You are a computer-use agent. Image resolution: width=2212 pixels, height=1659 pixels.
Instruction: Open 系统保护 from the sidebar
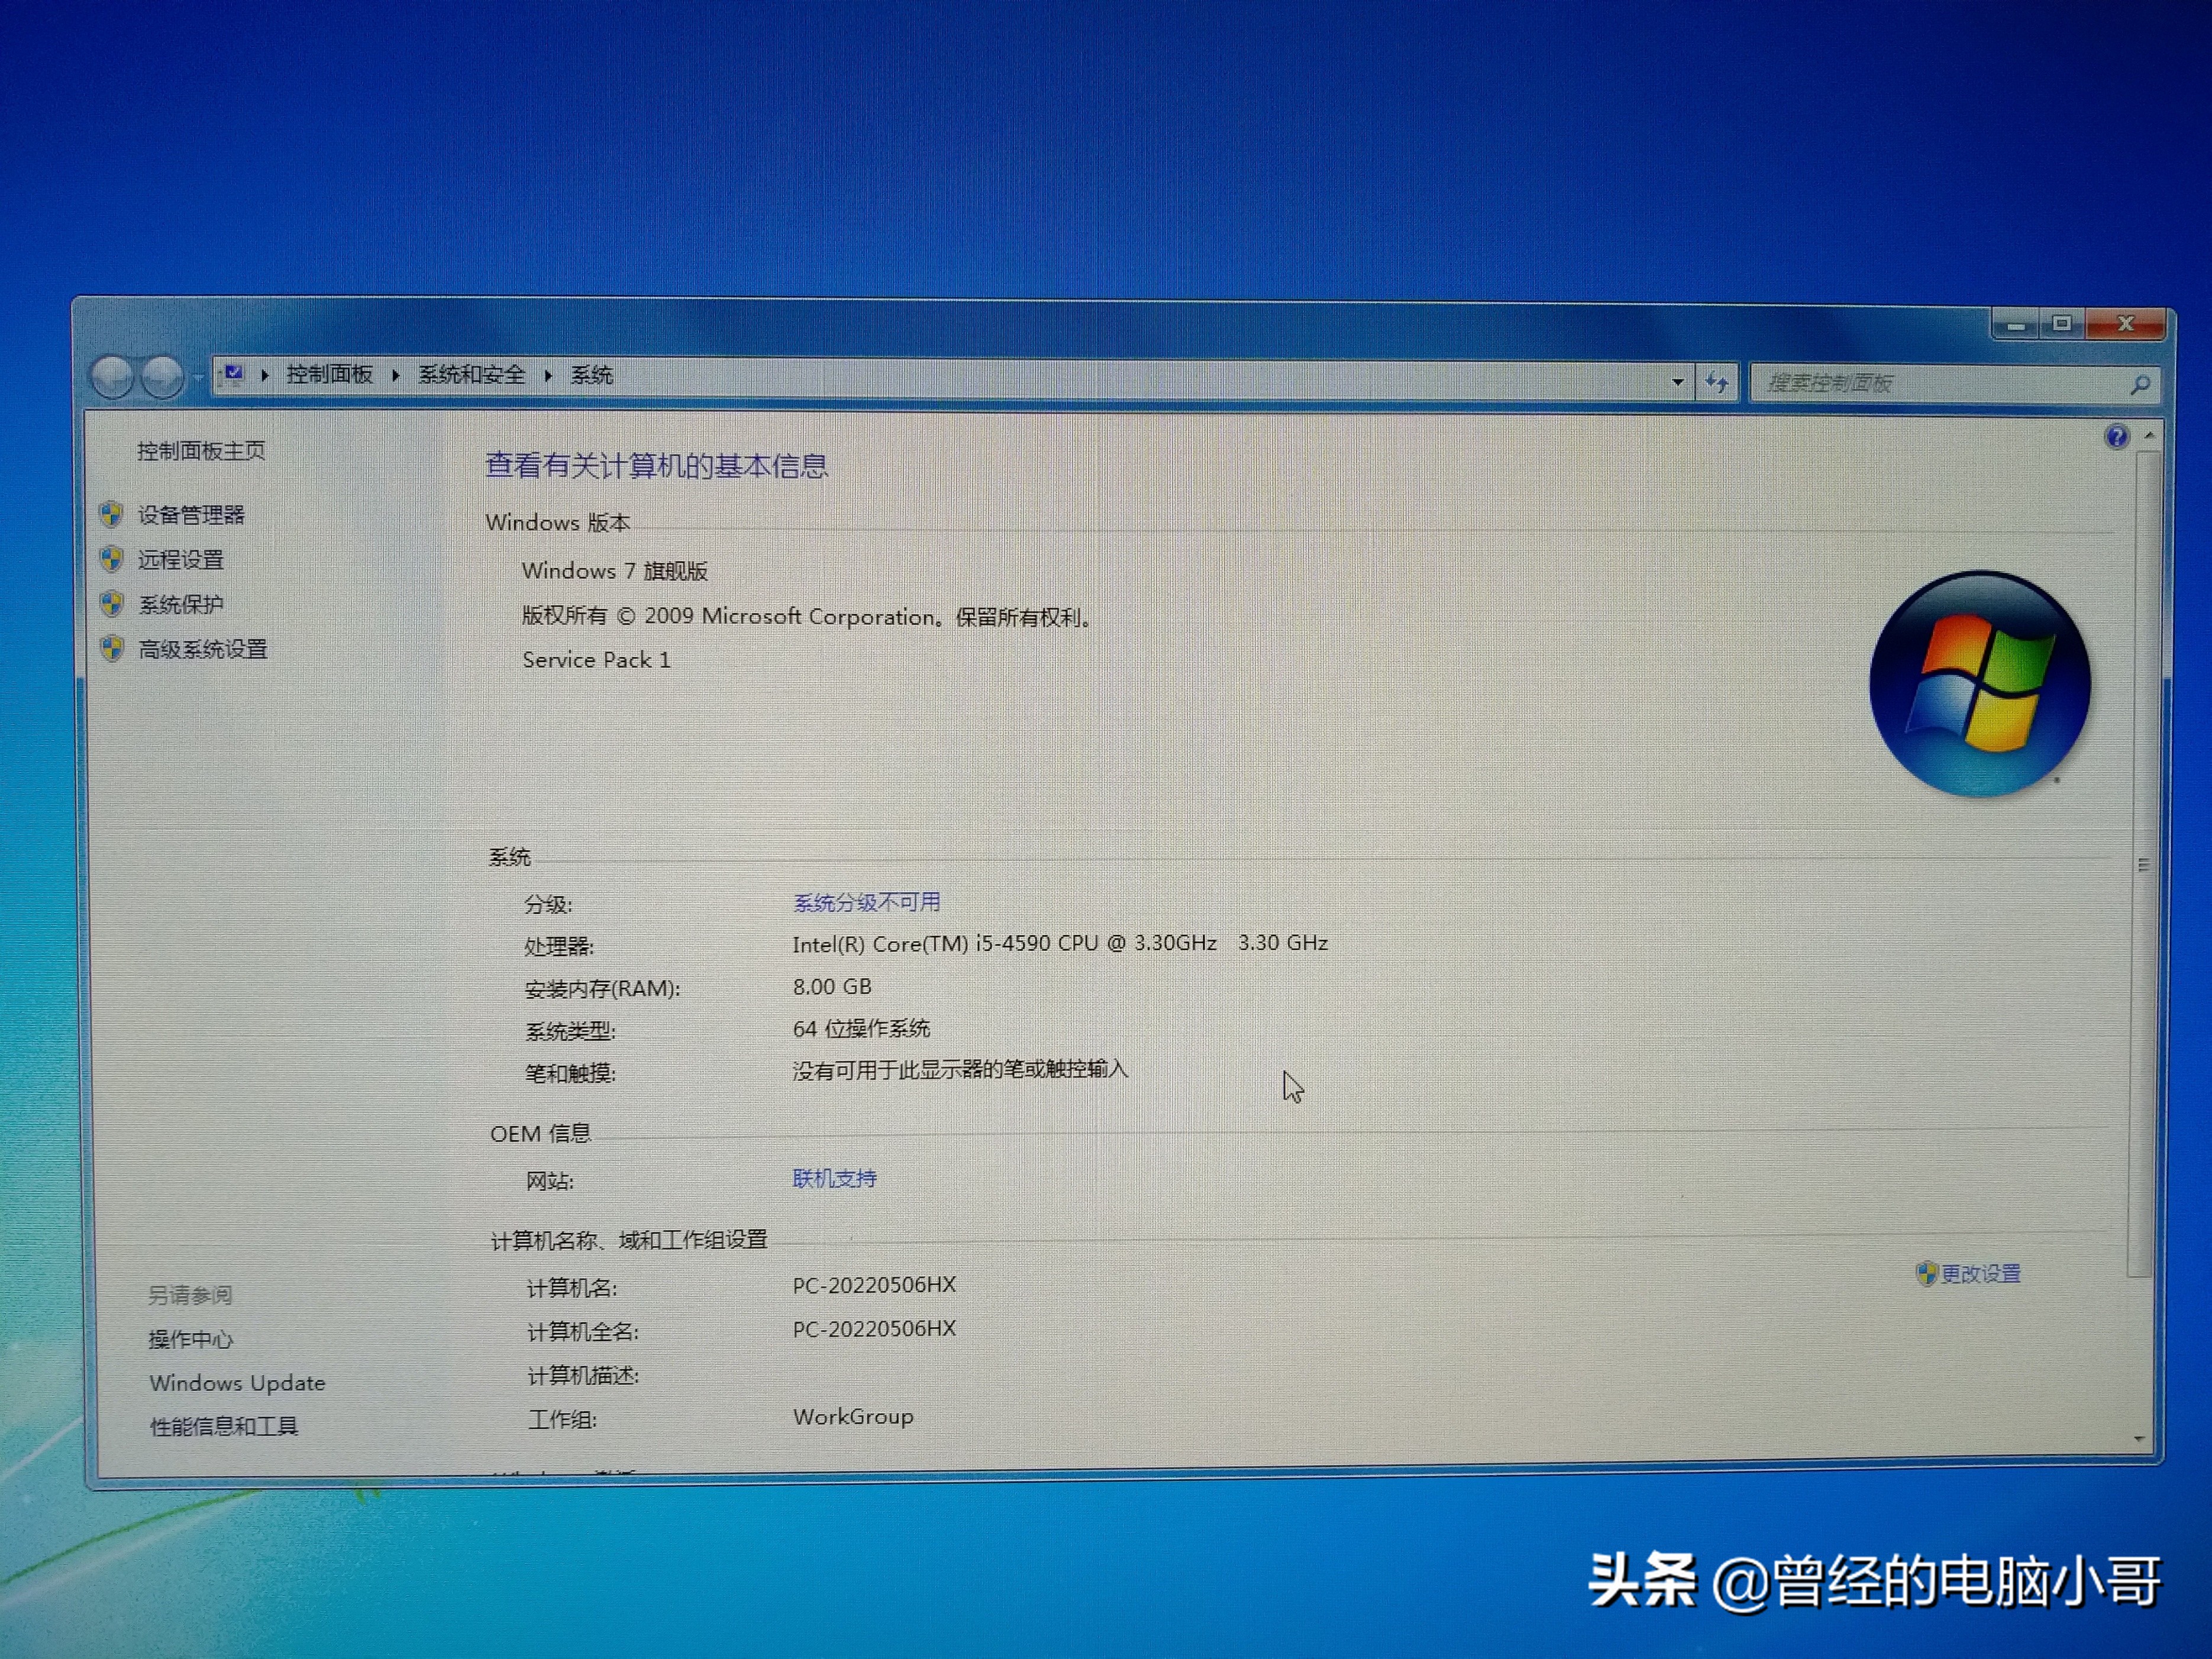coord(181,605)
